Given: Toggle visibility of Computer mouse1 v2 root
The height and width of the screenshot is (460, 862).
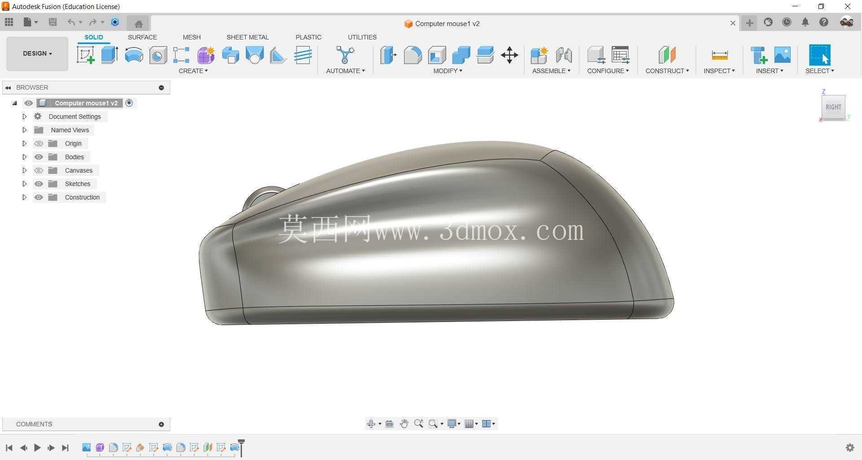Looking at the screenshot, I should pyautogui.click(x=28, y=103).
